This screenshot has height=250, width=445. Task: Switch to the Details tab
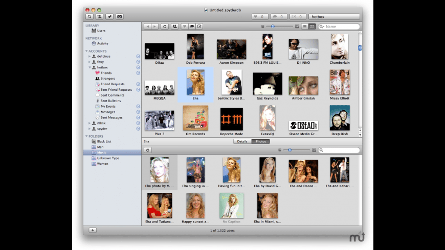(242, 141)
